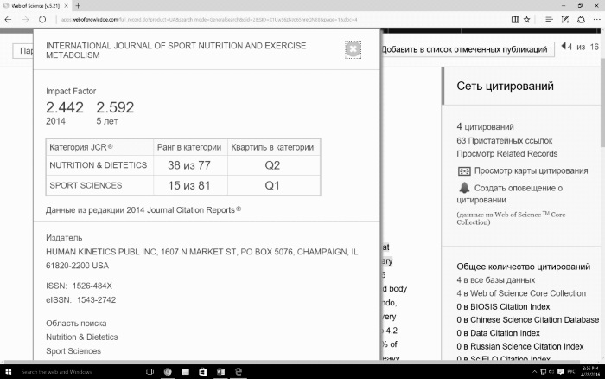
Task: Click the 'Q1' quartile cell
Action: (274, 185)
